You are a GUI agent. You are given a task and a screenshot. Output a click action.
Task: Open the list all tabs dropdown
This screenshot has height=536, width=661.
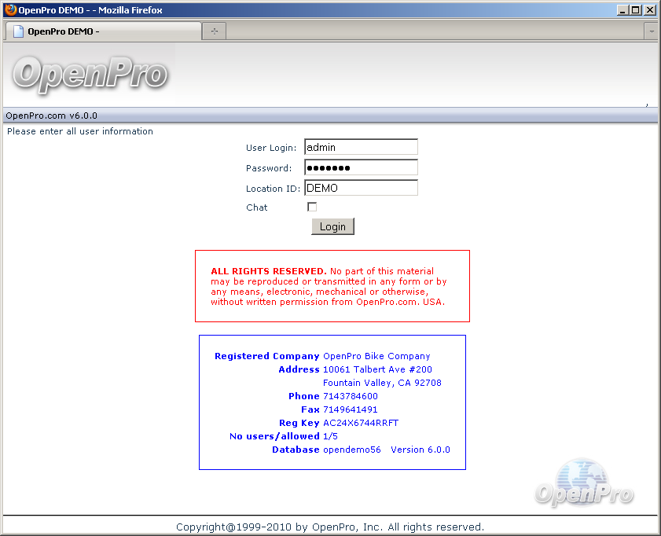651,31
